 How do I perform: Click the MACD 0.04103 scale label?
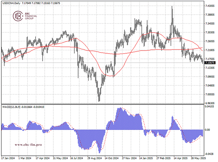[210, 106]
